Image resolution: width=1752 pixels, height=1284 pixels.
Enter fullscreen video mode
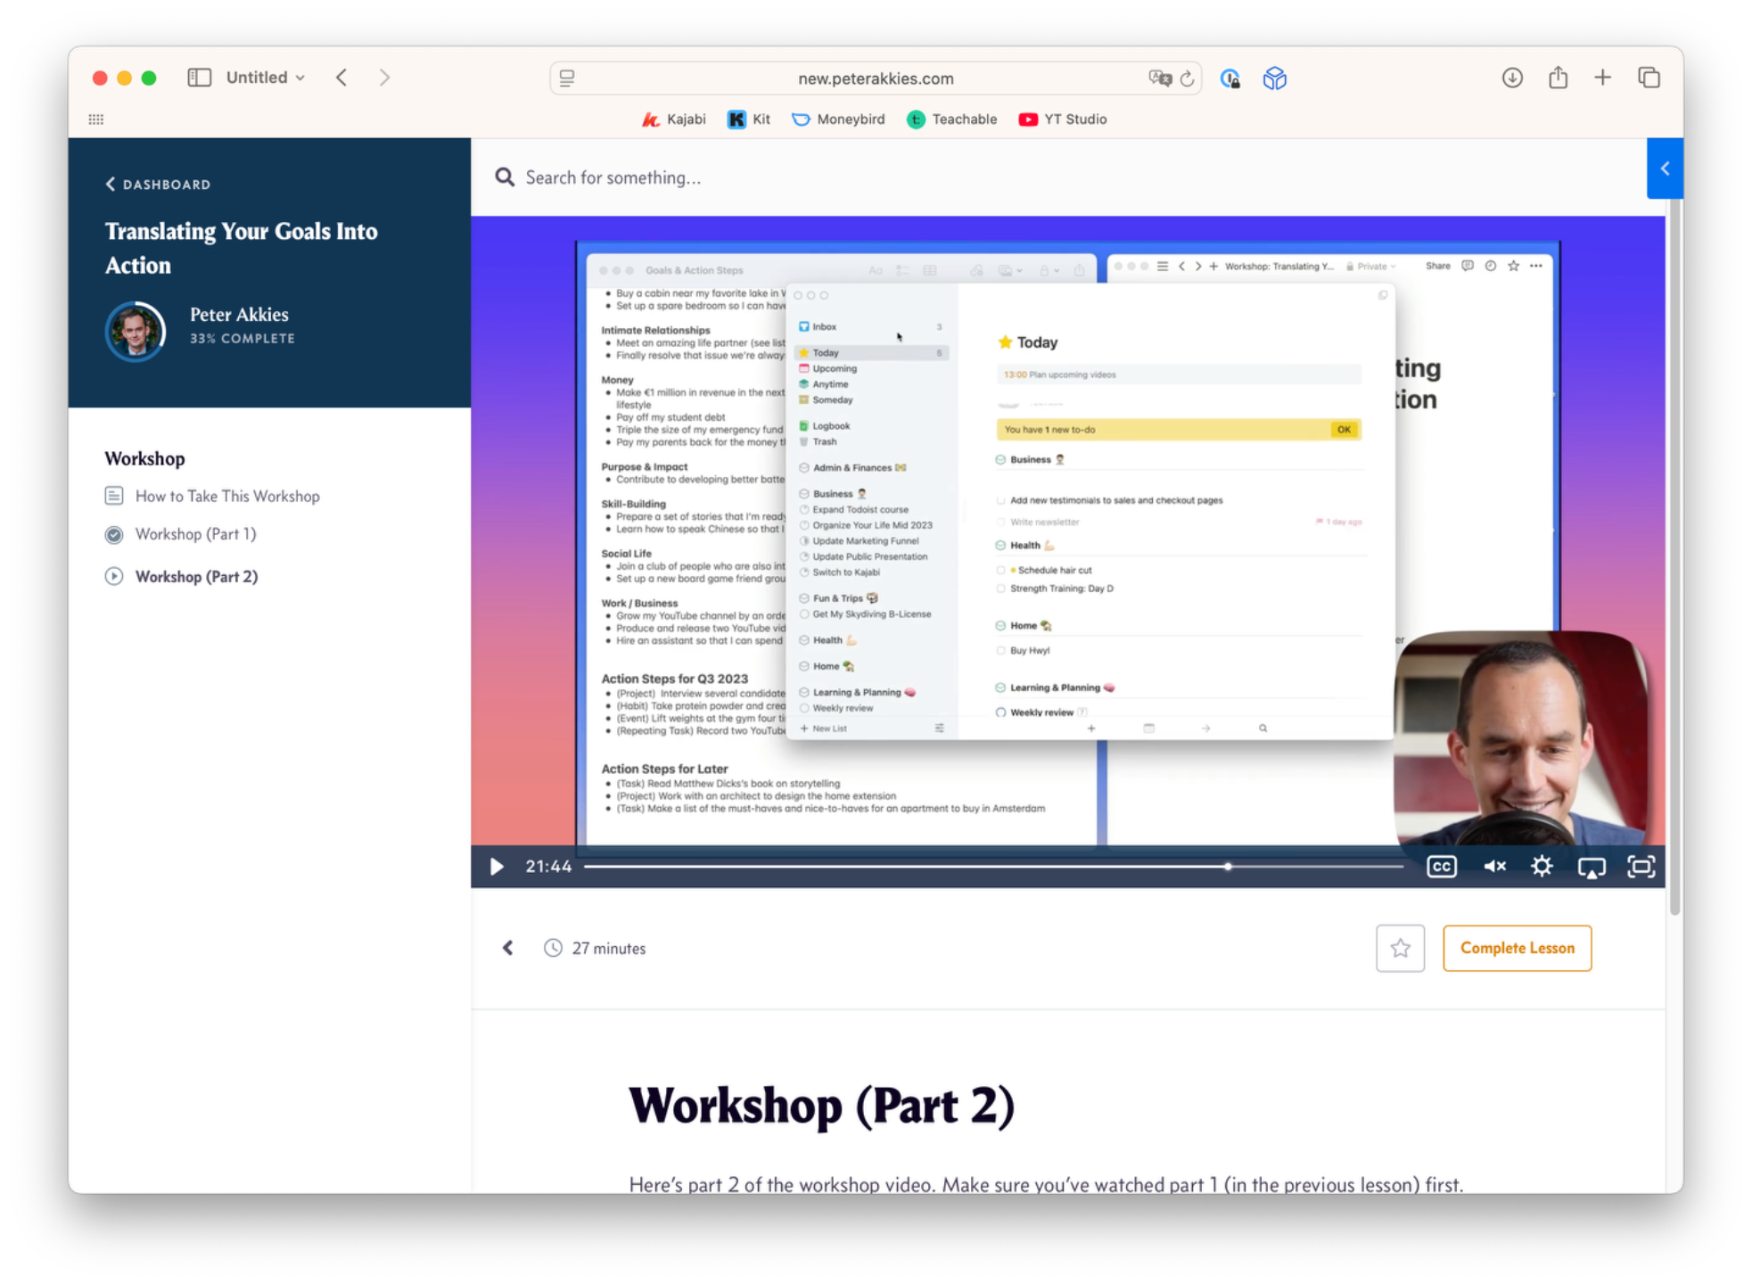pyautogui.click(x=1641, y=867)
